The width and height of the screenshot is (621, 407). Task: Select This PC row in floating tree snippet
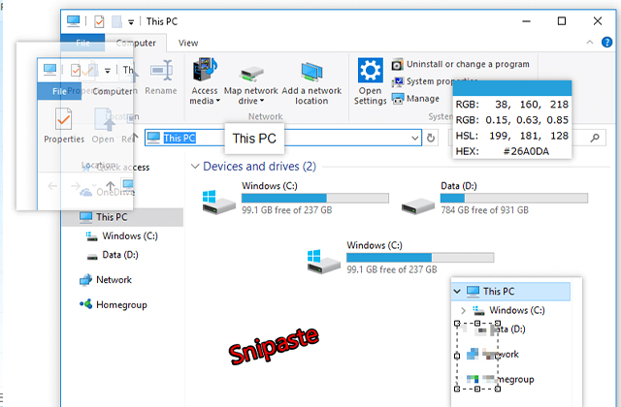click(x=511, y=292)
